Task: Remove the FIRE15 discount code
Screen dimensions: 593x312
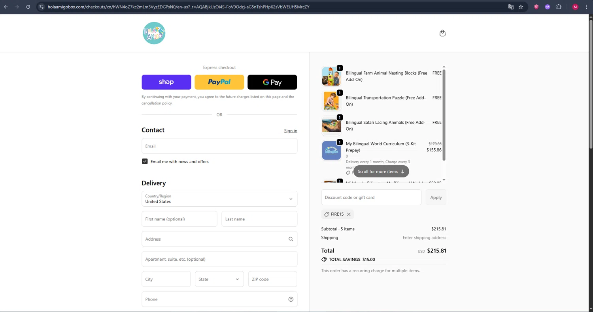Action: [x=349, y=214]
